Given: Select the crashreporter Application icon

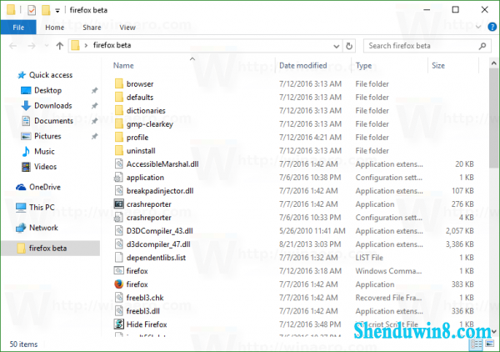Looking at the screenshot, I should point(118,204).
